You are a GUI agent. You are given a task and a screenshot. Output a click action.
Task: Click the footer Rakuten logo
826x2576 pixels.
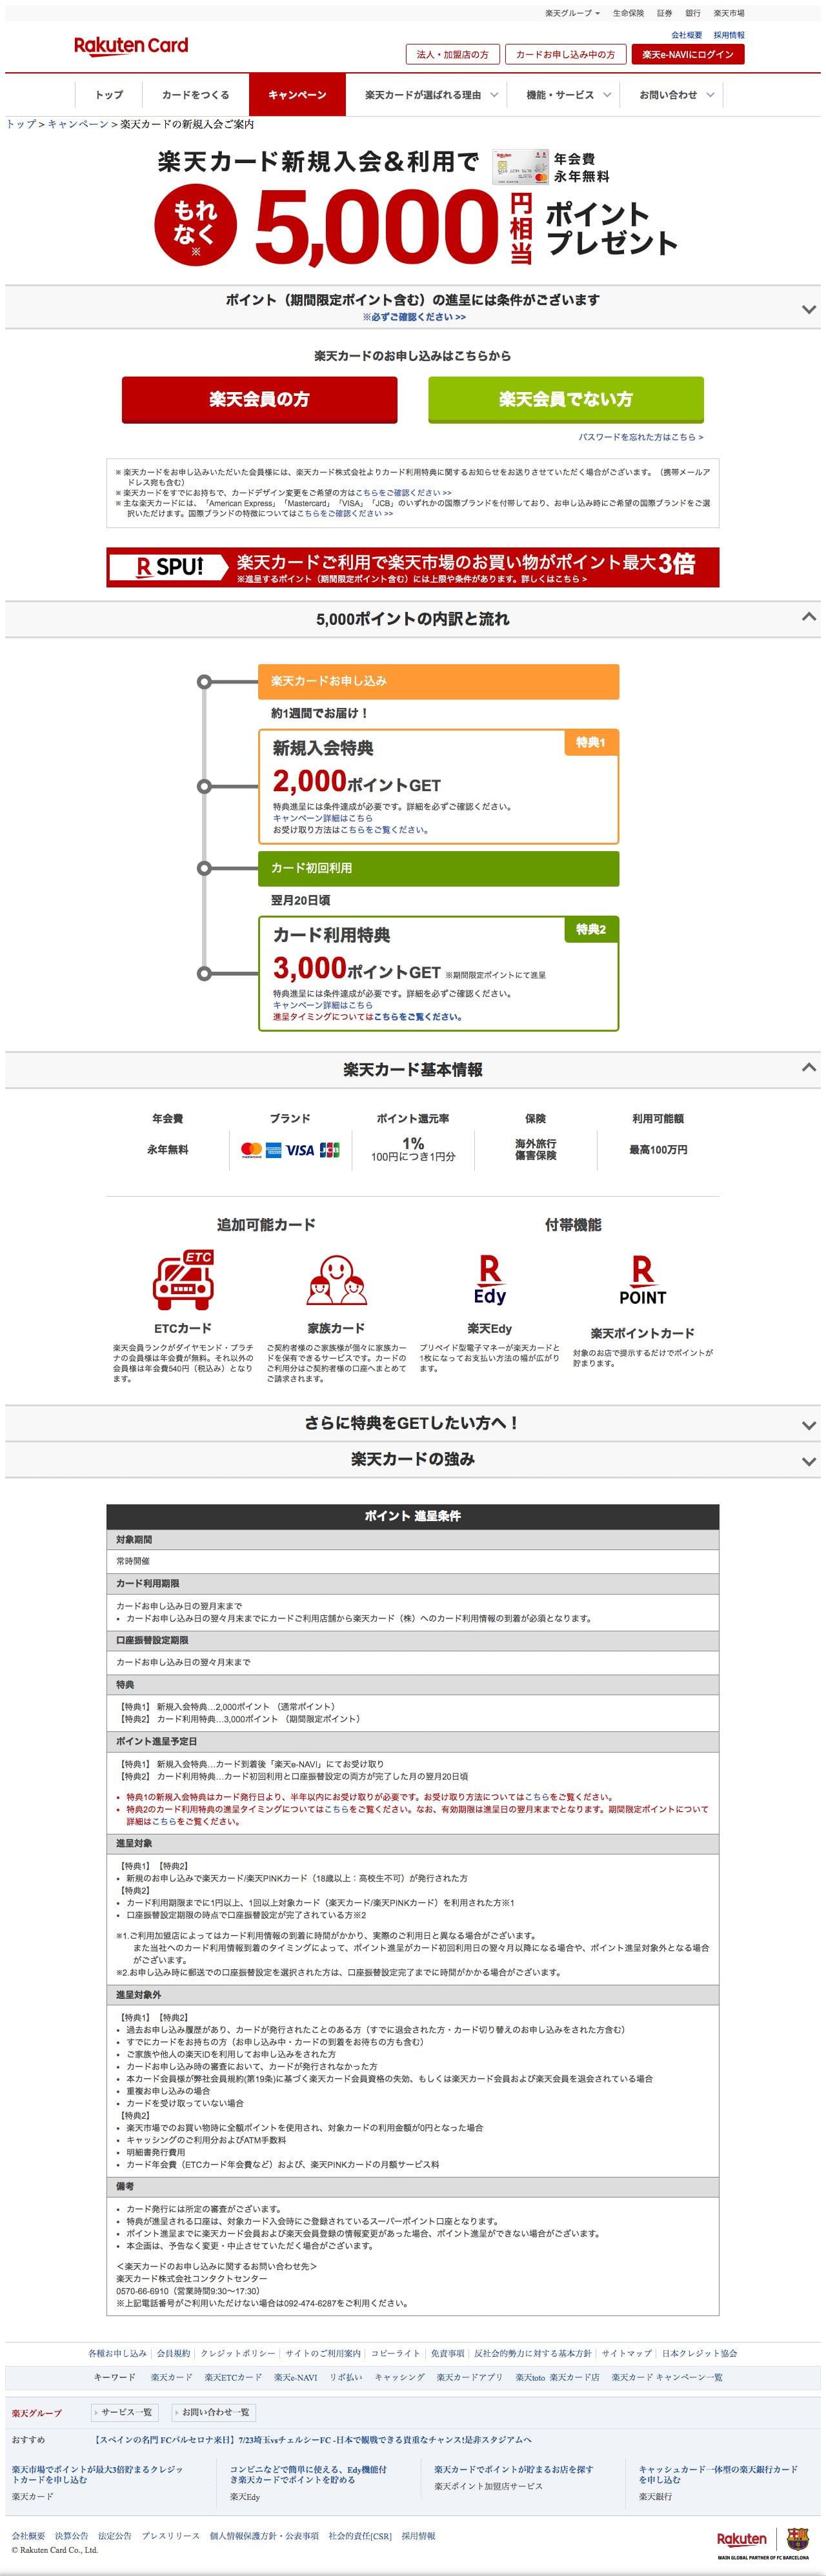tap(742, 2538)
